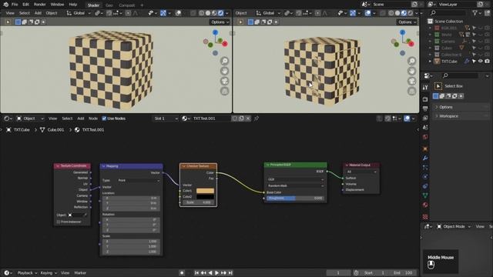Click the pan hand icon in the left viewport
This screenshot has height=277, width=493.
point(224,71)
